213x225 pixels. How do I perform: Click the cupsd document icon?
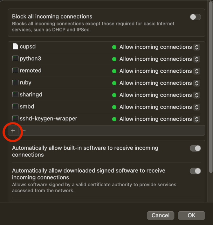15,47
